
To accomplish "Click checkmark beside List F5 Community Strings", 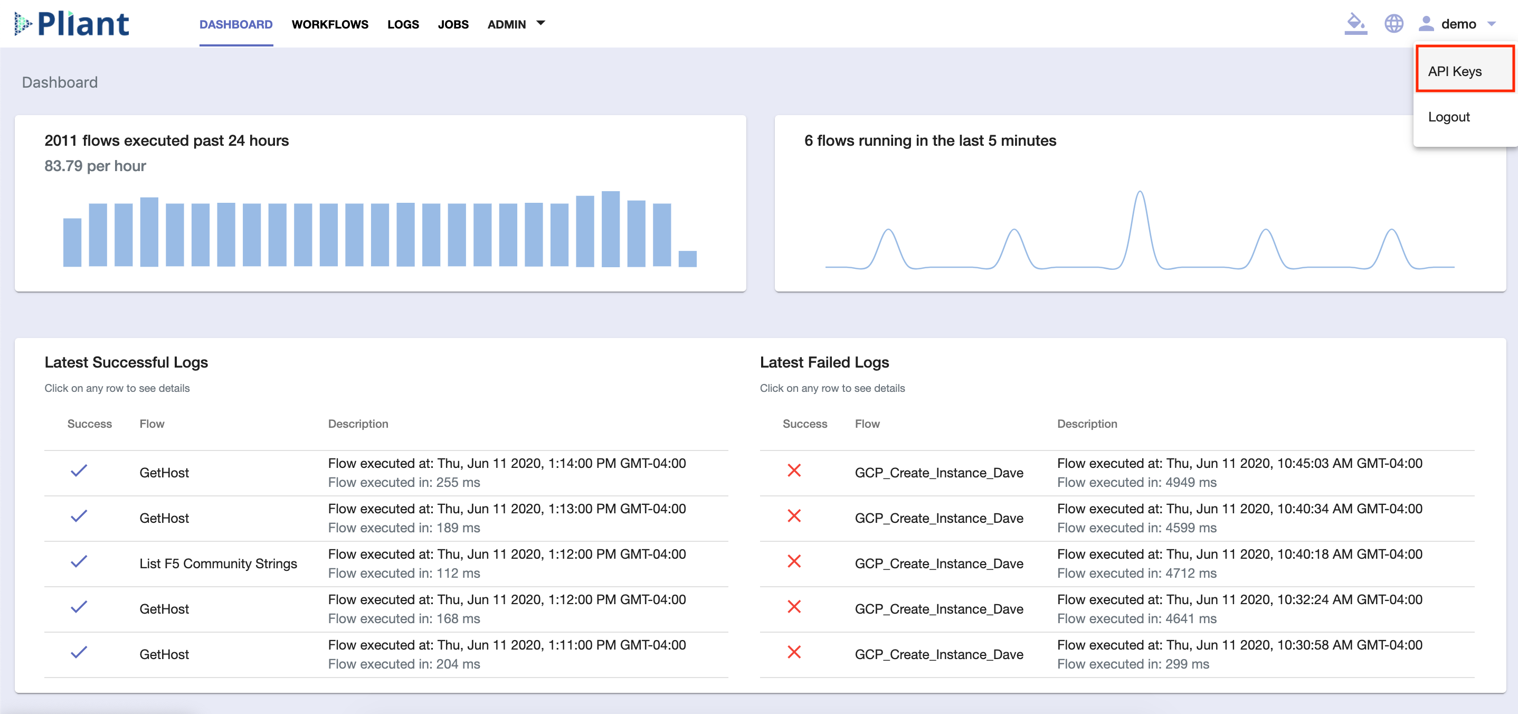I will 79,562.
